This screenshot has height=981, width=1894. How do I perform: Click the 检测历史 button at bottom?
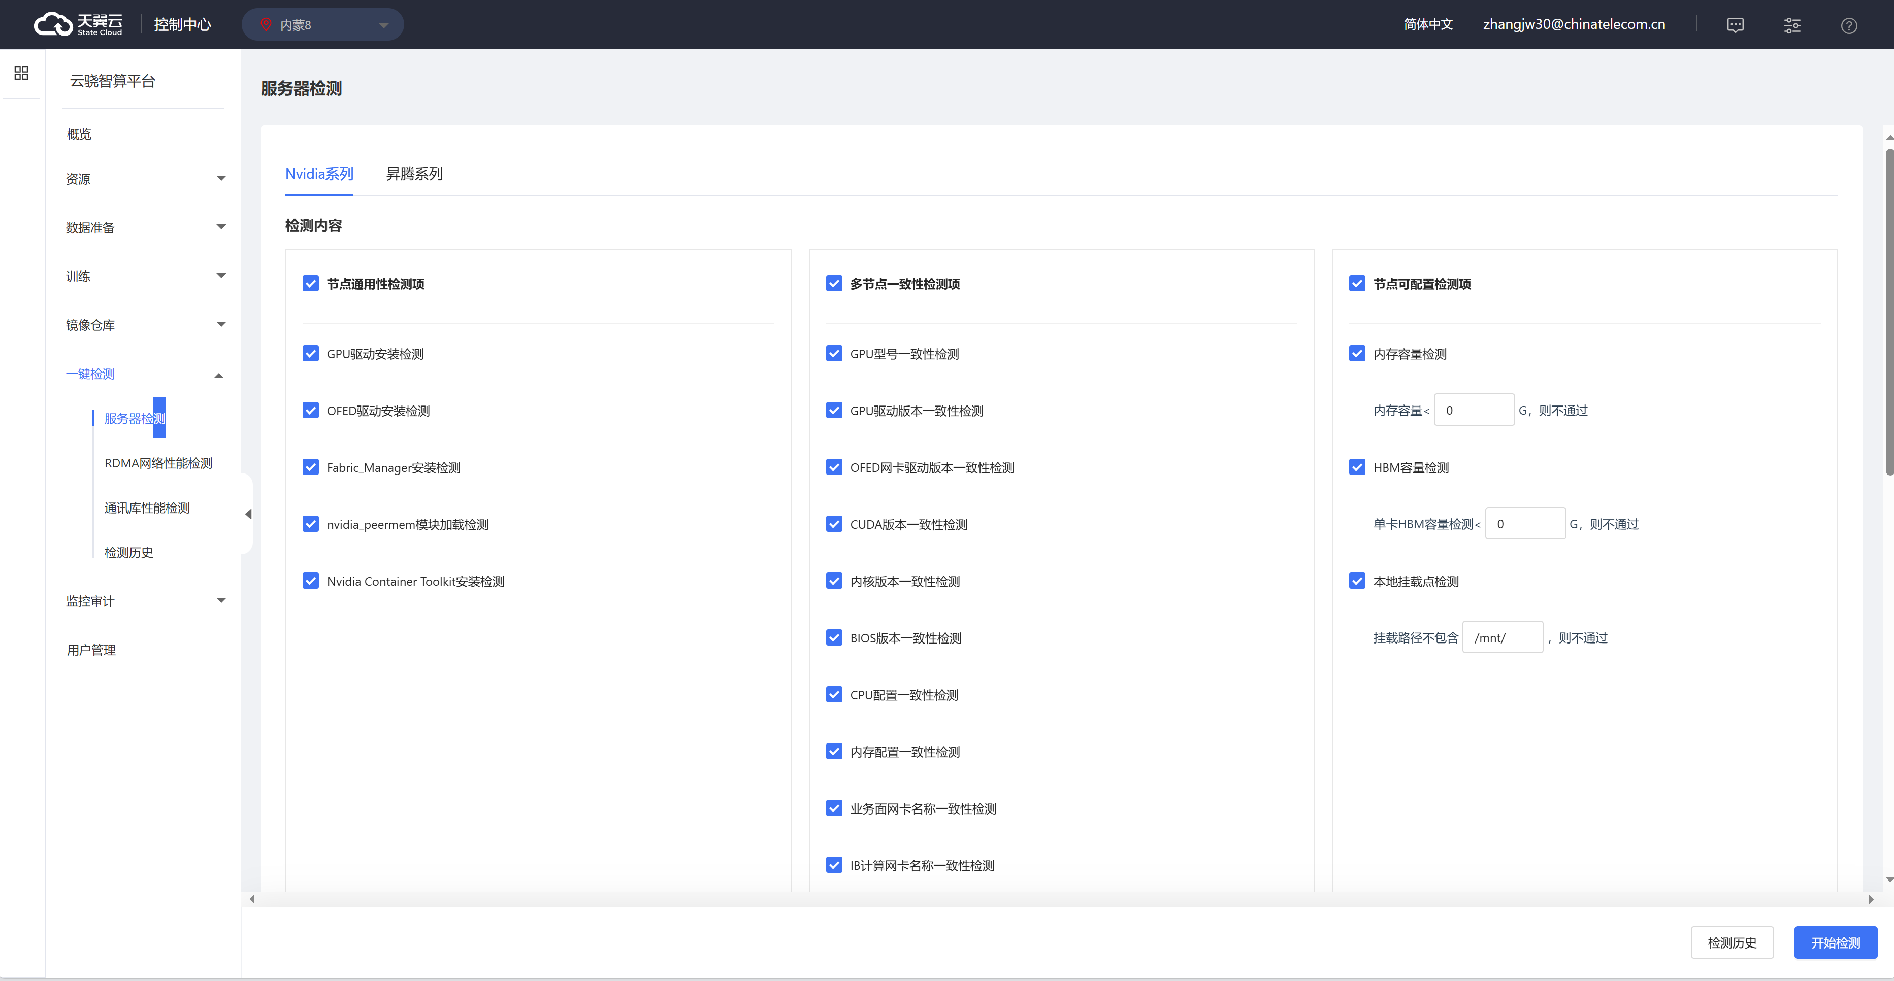pos(1732,943)
